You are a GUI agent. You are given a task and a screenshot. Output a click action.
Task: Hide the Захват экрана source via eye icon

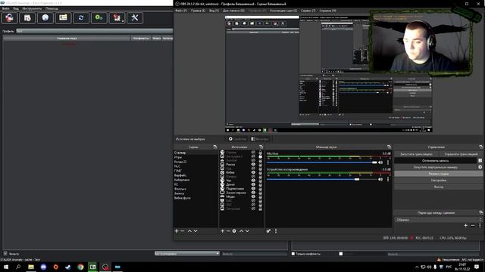coord(253,193)
